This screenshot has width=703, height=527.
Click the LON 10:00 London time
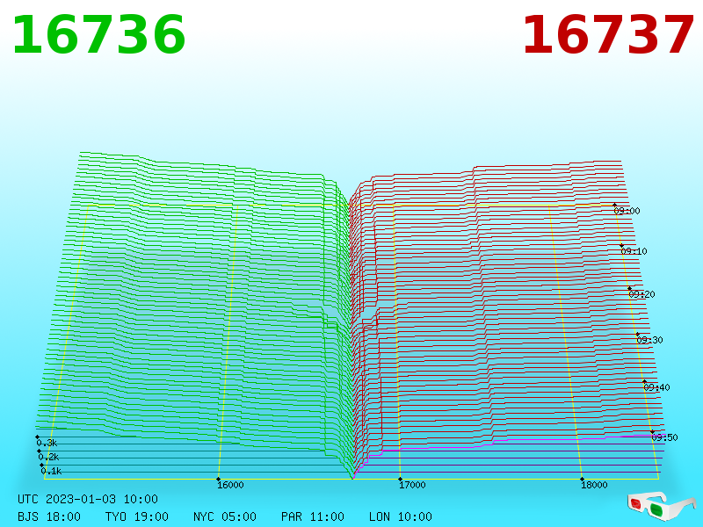401,516
